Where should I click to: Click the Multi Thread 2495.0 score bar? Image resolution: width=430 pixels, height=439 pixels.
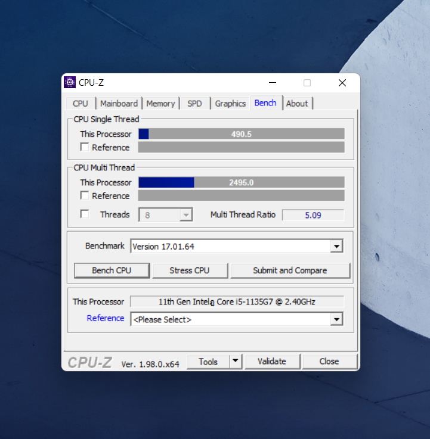[242, 182]
